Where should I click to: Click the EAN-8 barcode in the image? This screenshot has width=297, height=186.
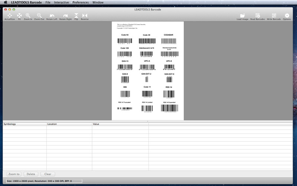click(125, 80)
